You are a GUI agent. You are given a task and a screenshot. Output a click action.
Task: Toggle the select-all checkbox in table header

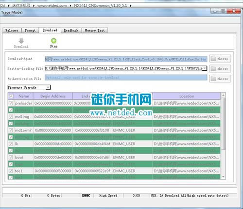(11, 96)
